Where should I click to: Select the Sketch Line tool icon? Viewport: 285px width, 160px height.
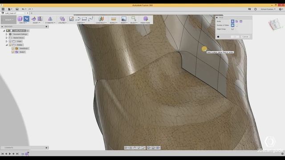(78, 19)
